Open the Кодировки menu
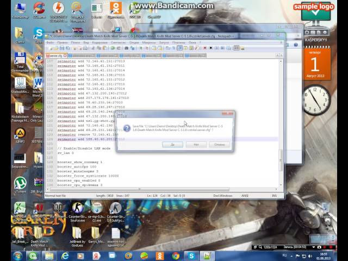The height and width of the screenshot is (261, 348). [x=100, y=42]
